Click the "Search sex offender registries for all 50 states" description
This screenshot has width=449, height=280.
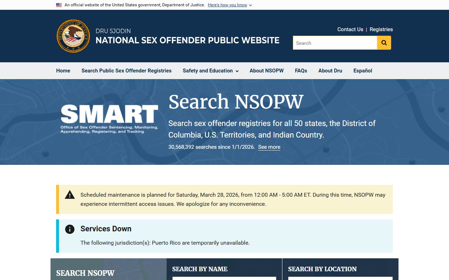pos(272,129)
